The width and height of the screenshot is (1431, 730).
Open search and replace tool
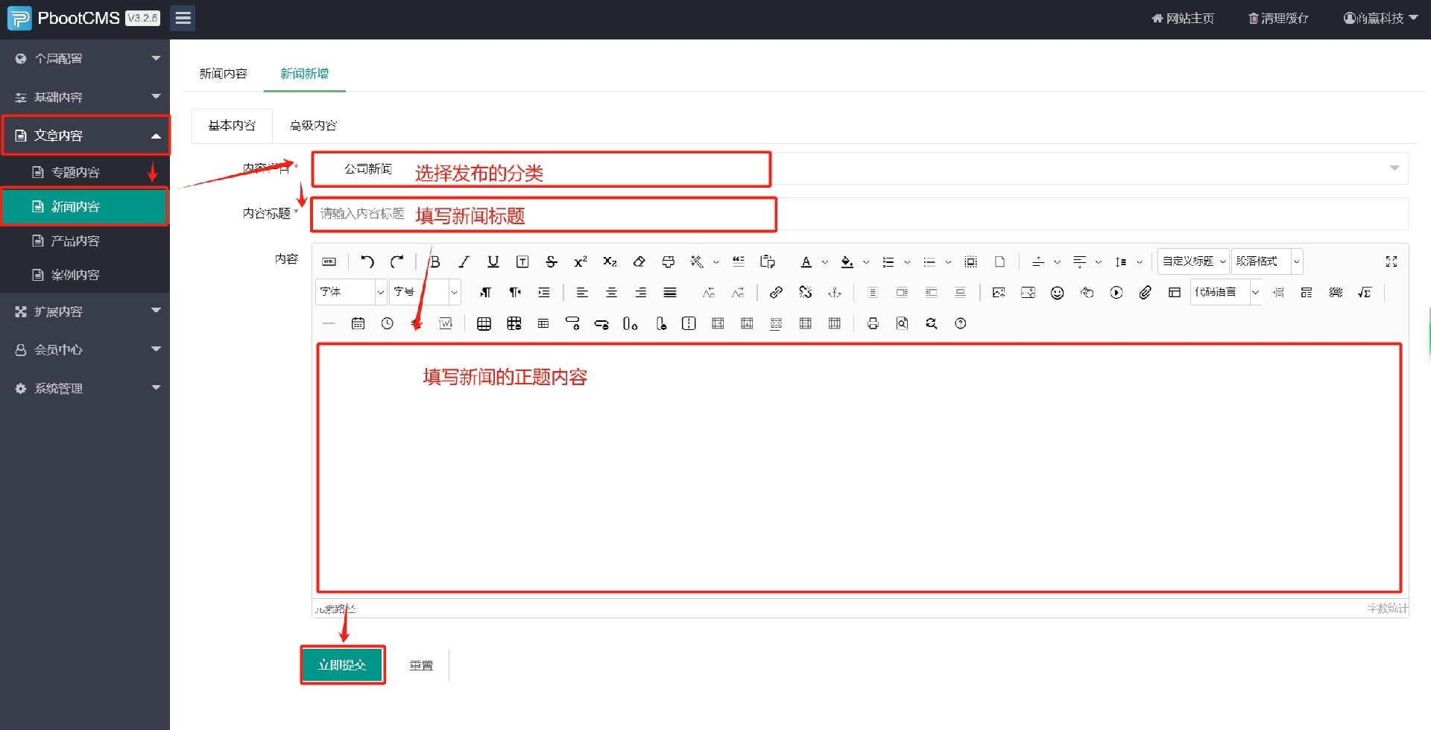coord(932,323)
